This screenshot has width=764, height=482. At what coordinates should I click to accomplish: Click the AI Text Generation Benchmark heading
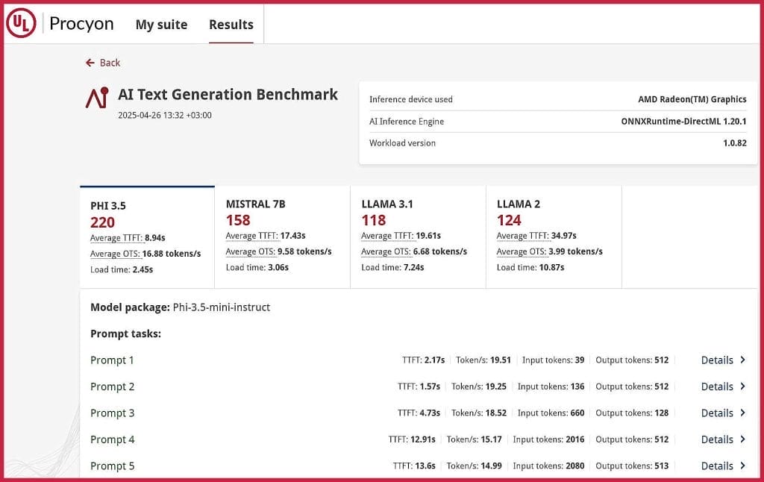[x=228, y=94]
